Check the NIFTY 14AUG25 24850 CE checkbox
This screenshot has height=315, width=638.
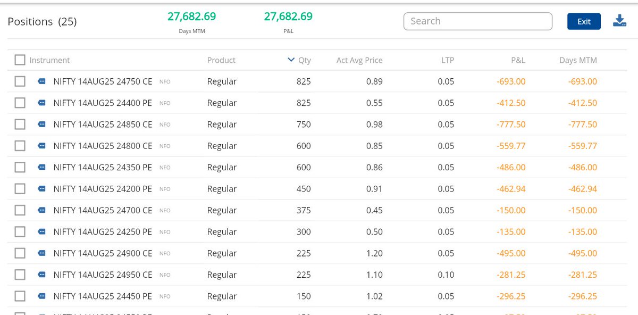click(x=20, y=125)
